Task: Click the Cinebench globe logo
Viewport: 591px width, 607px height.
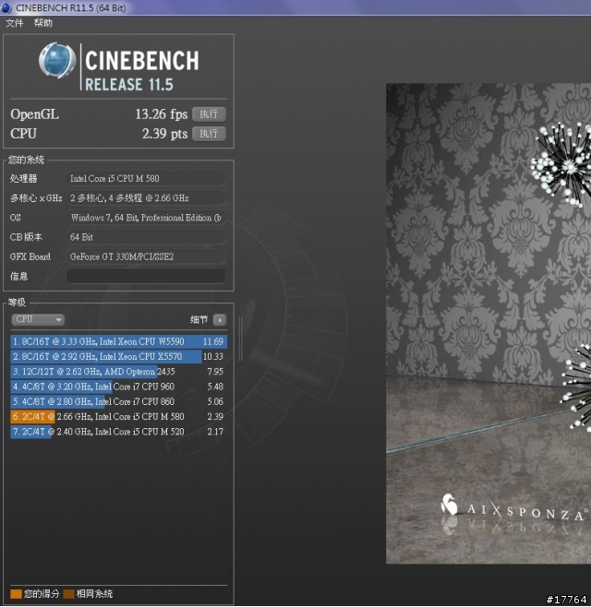Action: click(57, 61)
